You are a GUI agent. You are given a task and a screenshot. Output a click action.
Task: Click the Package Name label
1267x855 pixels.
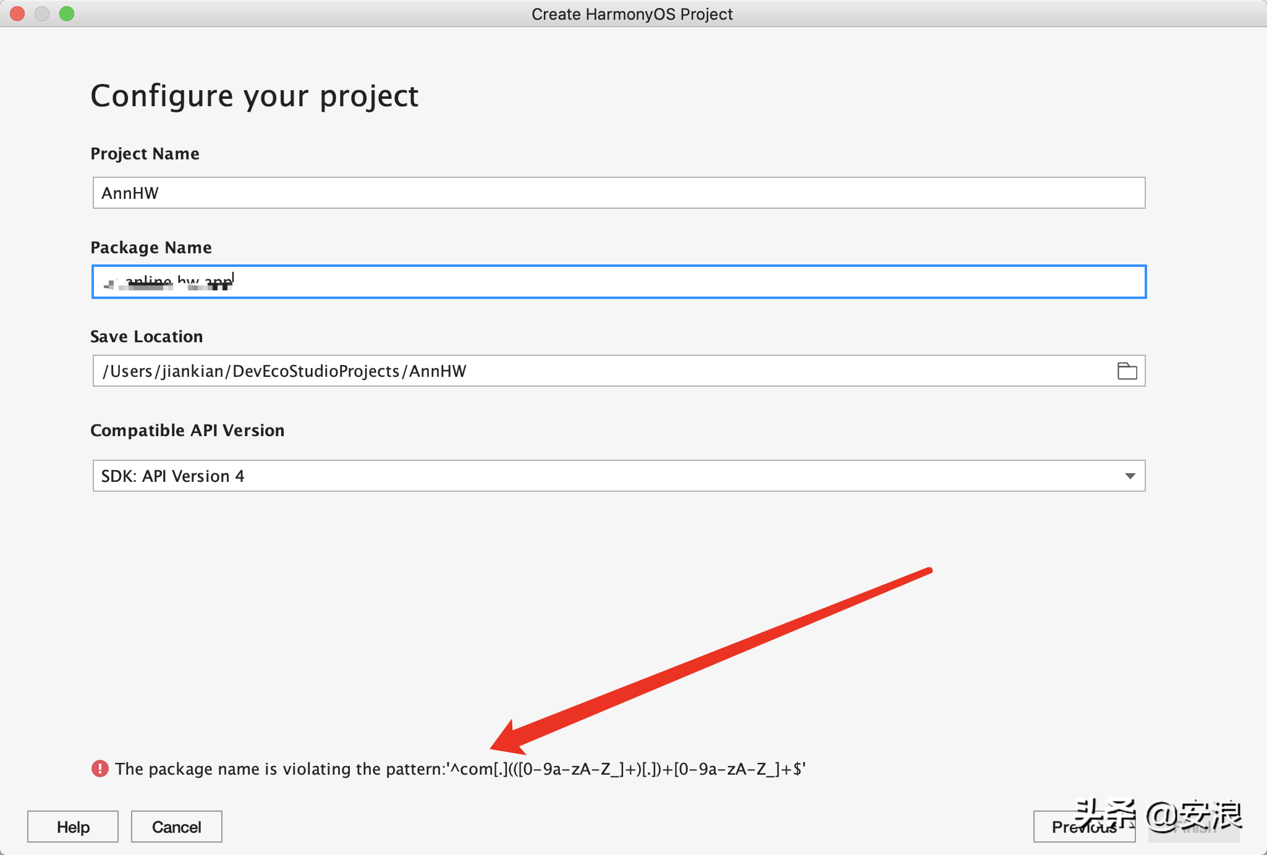tap(151, 247)
